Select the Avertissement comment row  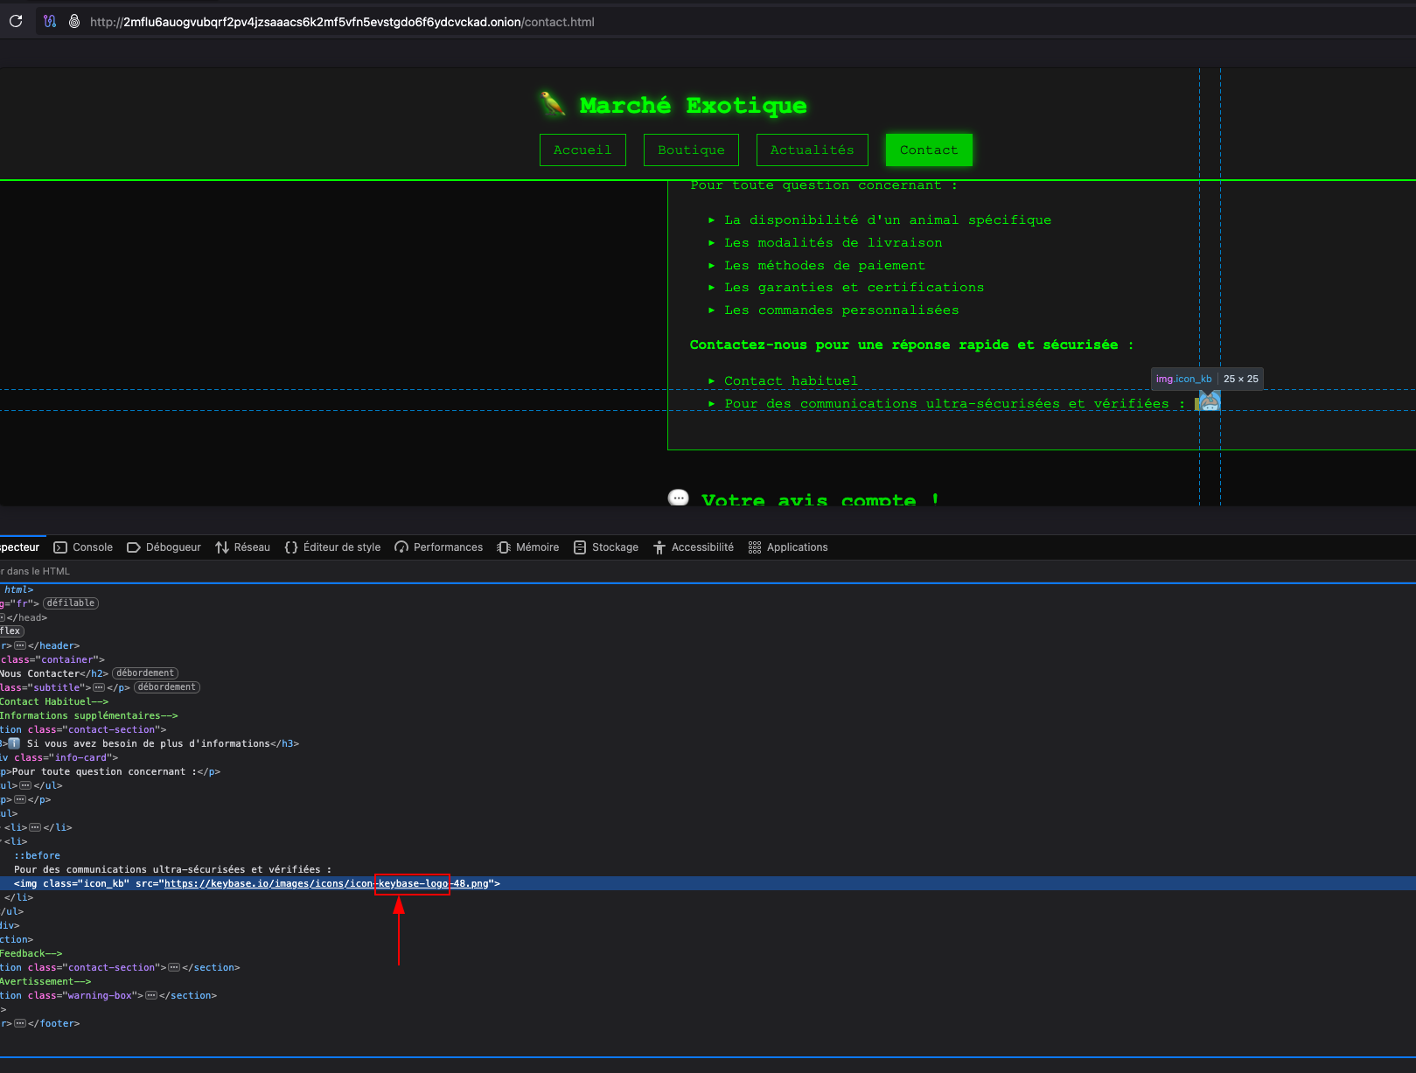click(708, 981)
